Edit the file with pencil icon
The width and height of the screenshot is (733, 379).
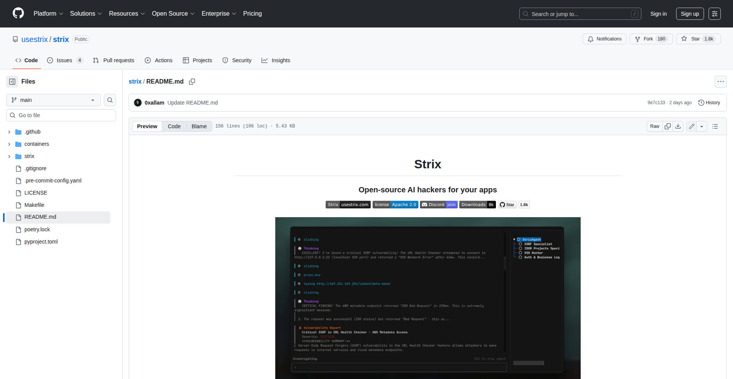point(691,126)
